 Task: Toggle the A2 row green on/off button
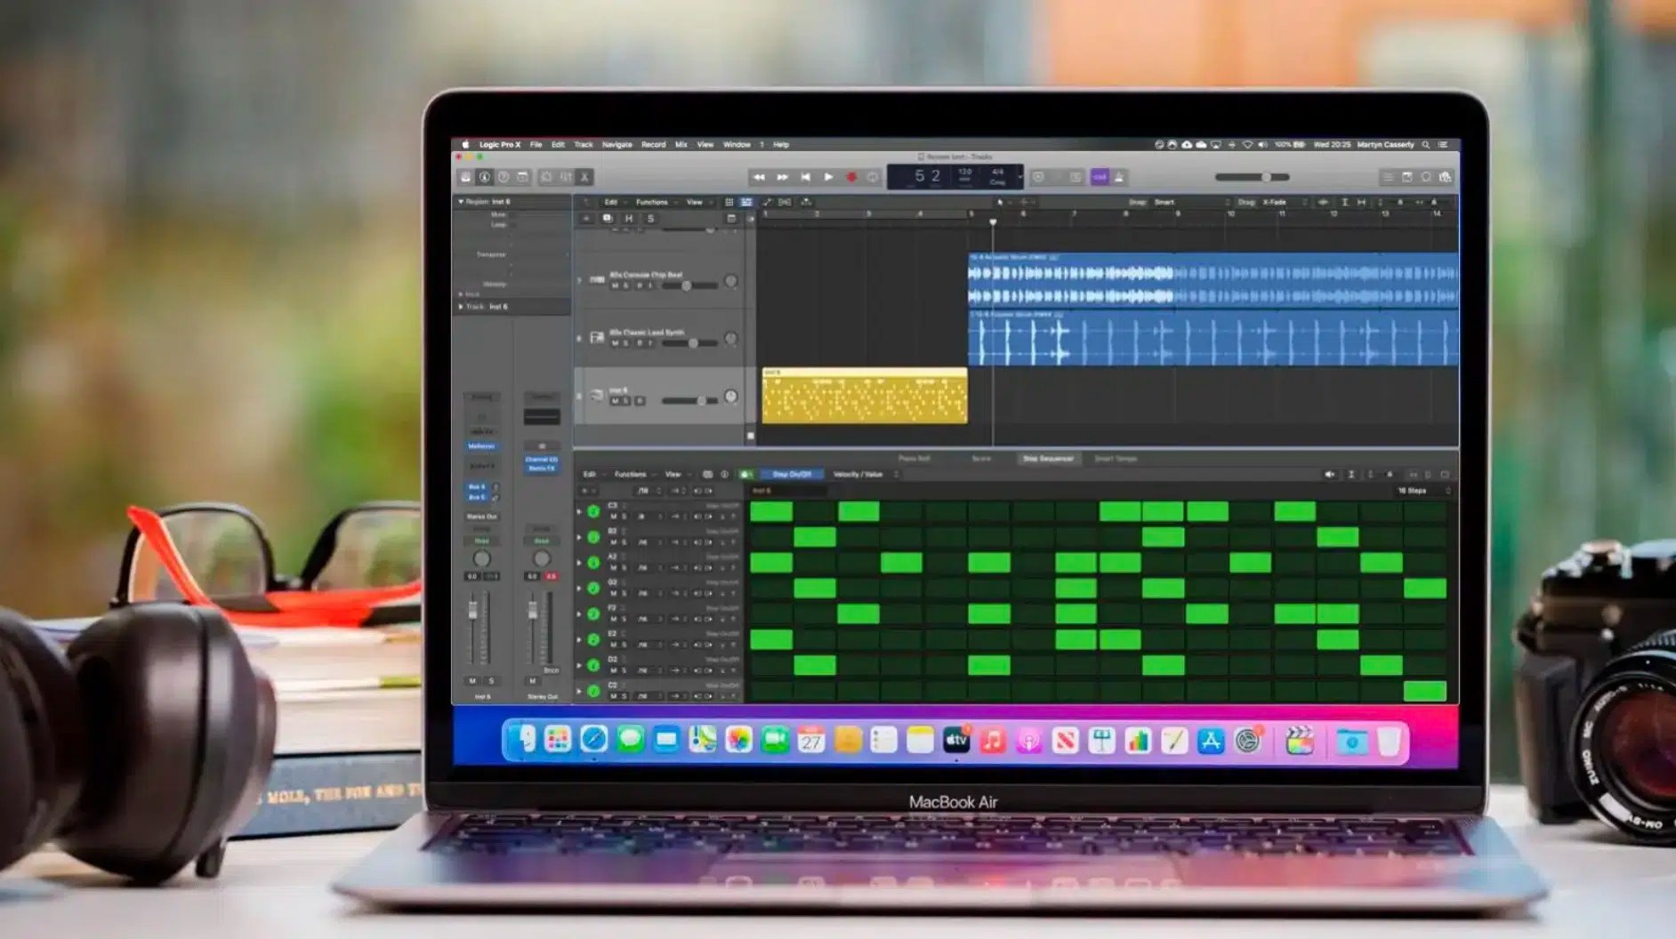tap(593, 563)
